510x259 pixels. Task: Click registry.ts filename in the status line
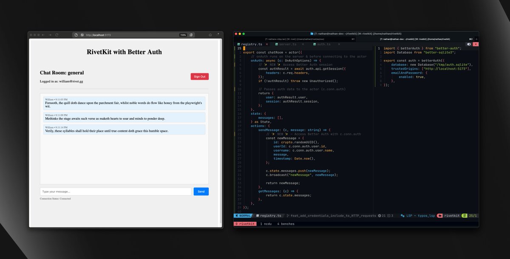271,216
